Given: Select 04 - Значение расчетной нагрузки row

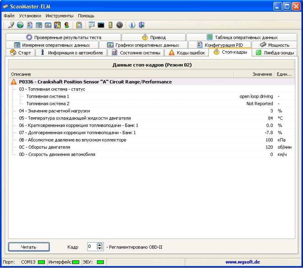Looking at the screenshot, I should 152,111.
